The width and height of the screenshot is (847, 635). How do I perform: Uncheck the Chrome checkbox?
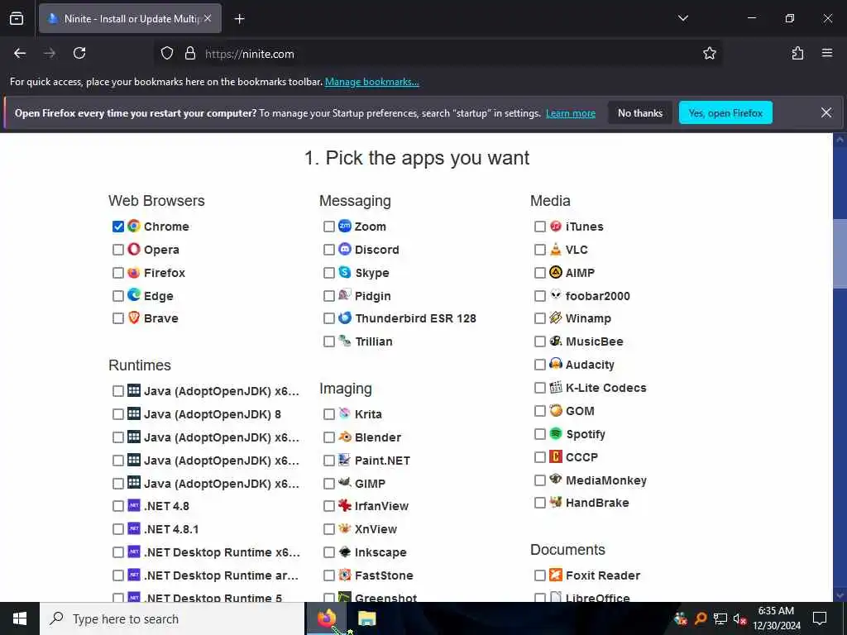pyautogui.click(x=118, y=227)
